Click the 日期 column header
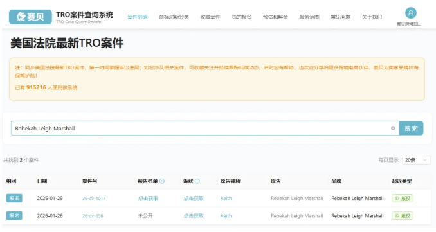436x232 pixels. coord(42,181)
